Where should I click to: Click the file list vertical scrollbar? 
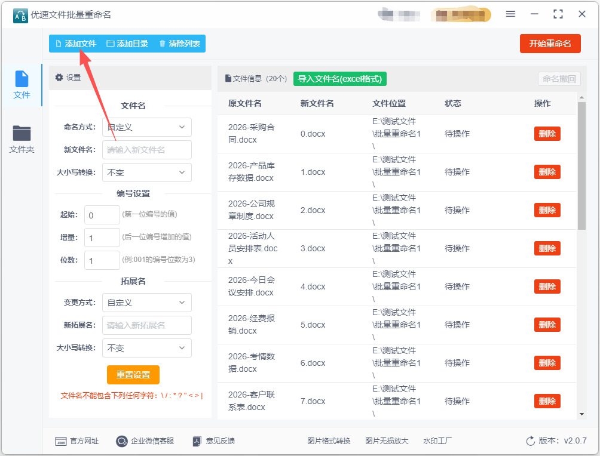click(x=581, y=167)
